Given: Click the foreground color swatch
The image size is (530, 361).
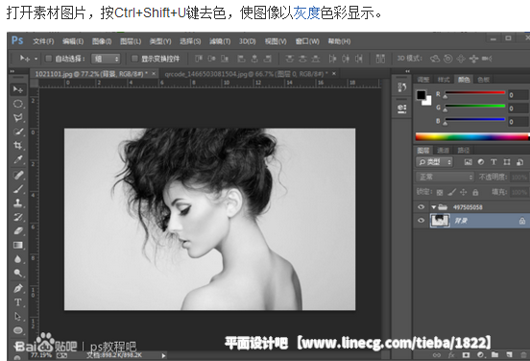Looking at the screenshot, I should [422, 95].
